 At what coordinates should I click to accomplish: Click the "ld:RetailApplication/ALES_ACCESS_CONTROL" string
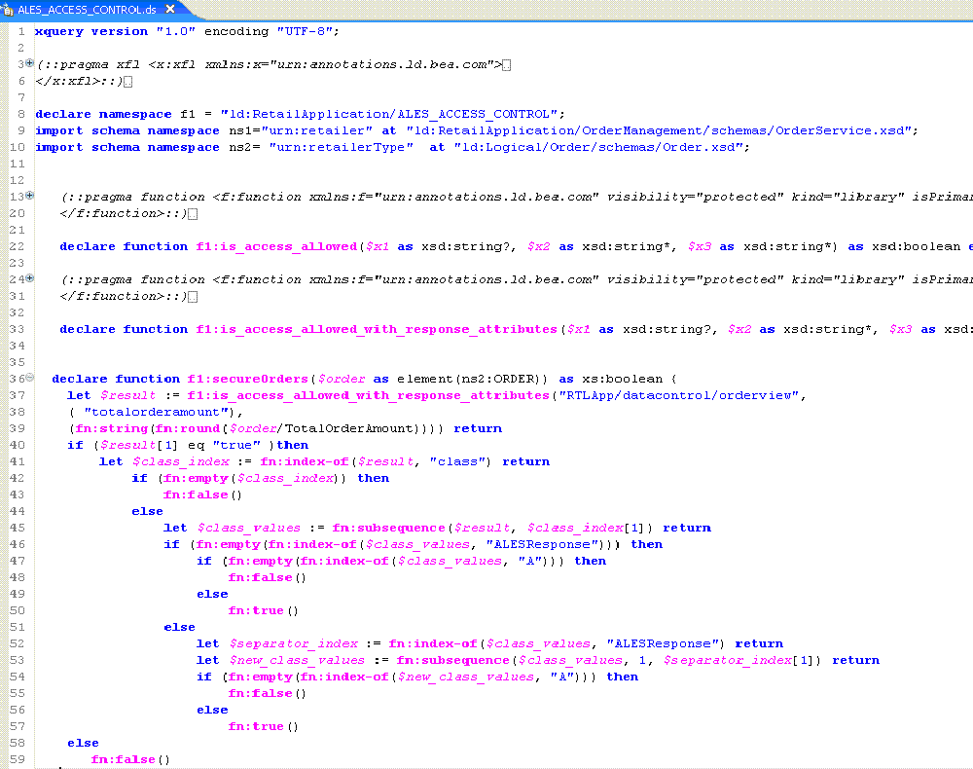point(389,114)
